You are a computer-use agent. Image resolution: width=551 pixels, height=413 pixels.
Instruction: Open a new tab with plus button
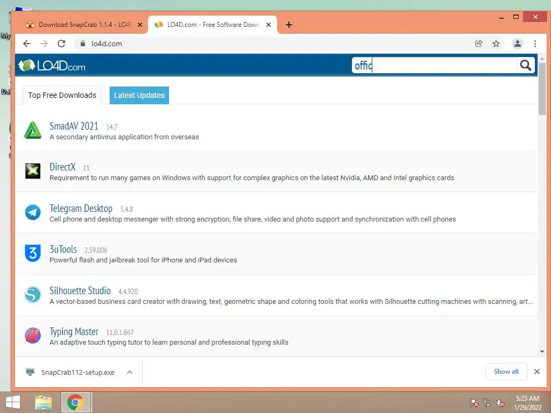pyautogui.click(x=289, y=25)
